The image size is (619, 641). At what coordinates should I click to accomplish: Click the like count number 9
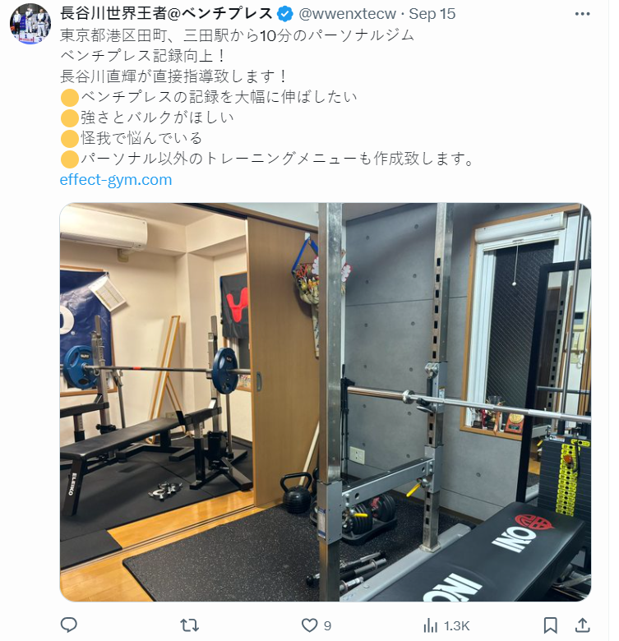[x=327, y=625]
